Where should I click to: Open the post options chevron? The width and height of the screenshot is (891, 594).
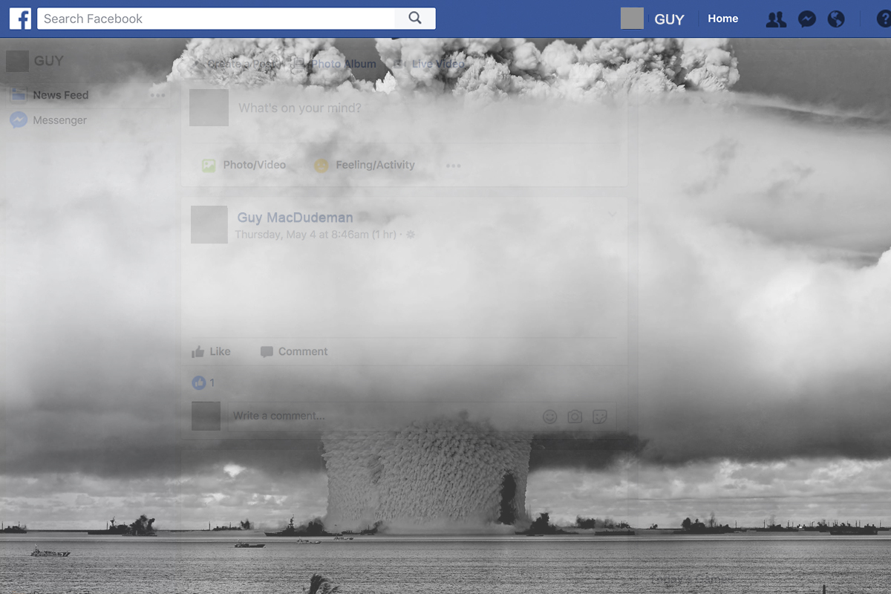(610, 213)
